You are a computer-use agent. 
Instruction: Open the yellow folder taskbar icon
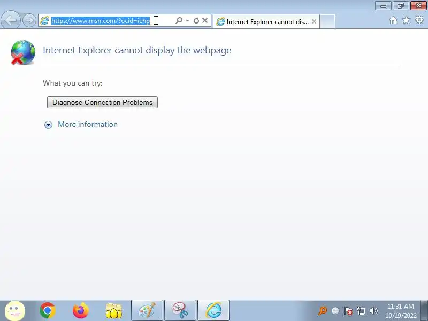[x=113, y=311]
